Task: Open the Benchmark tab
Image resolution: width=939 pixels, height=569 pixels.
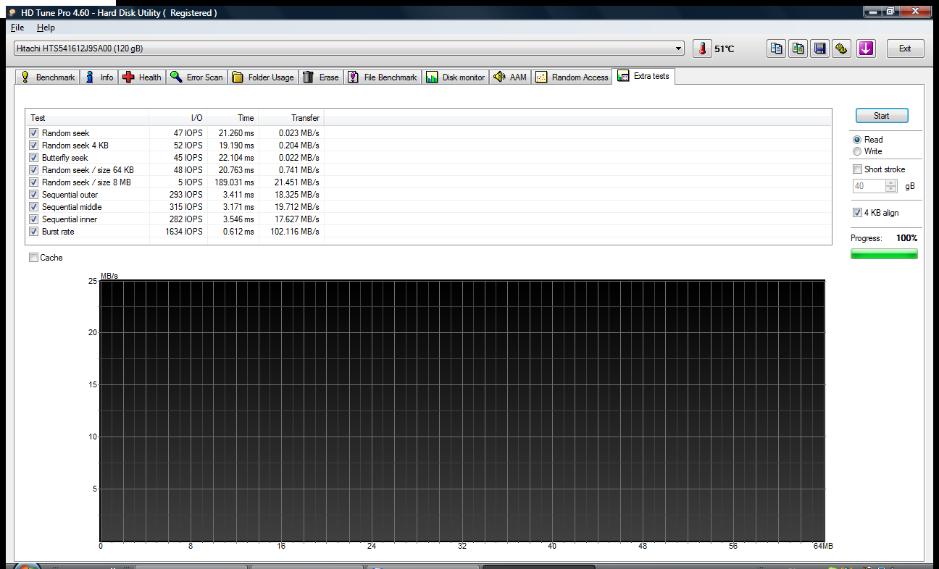Action: 48,77
